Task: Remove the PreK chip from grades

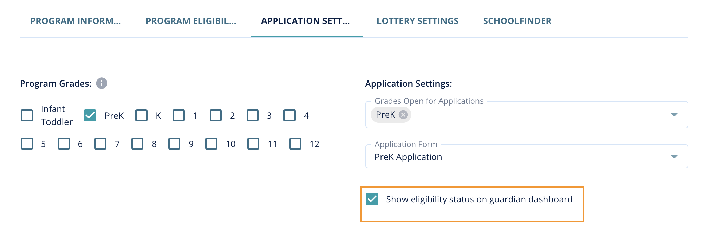Action: coord(403,115)
